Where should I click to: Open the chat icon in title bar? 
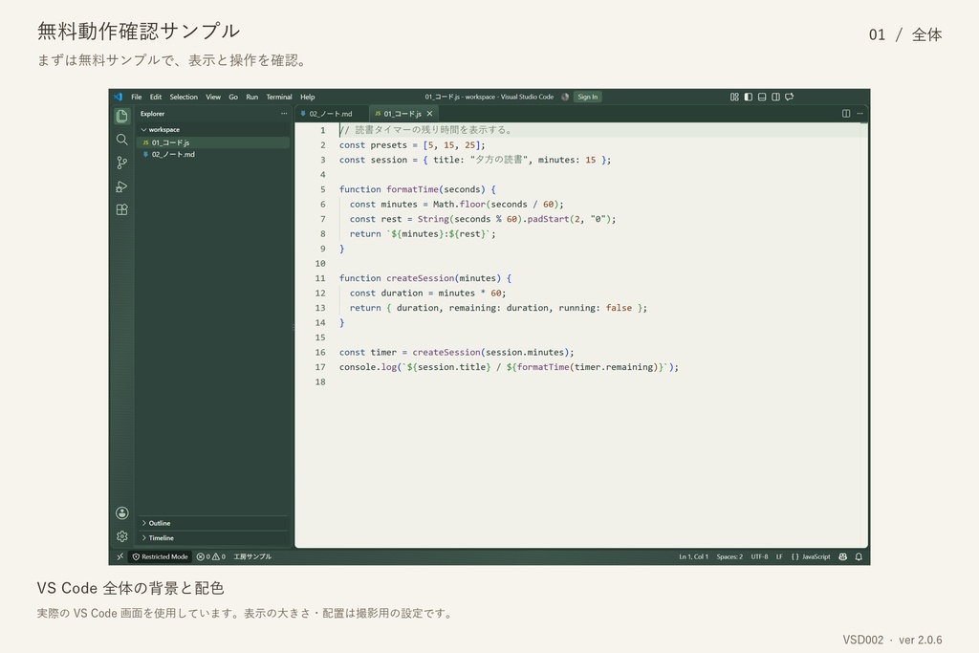(x=789, y=97)
